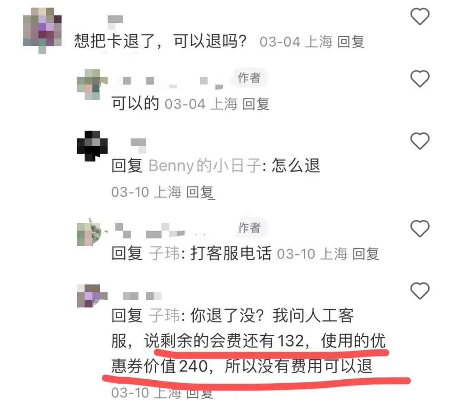The height and width of the screenshot is (409, 450).
Task: Open the dark avatar beside 怎么退
Action: (x=92, y=146)
